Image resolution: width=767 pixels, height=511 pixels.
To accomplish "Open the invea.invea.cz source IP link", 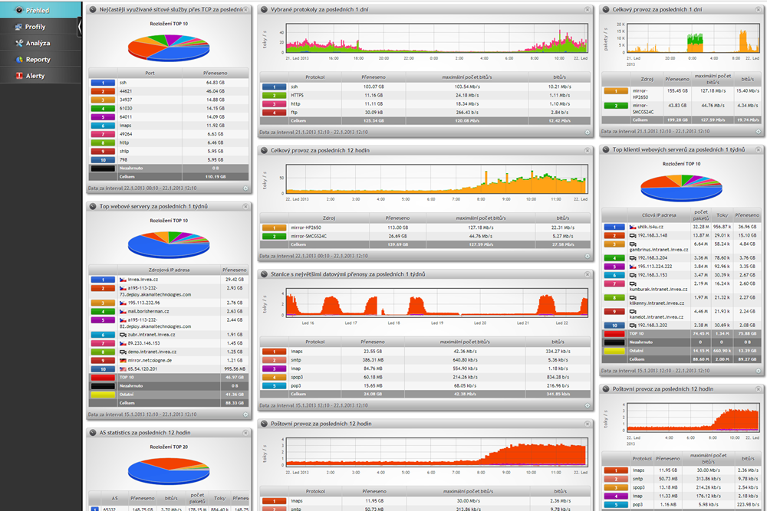I will (143, 280).
